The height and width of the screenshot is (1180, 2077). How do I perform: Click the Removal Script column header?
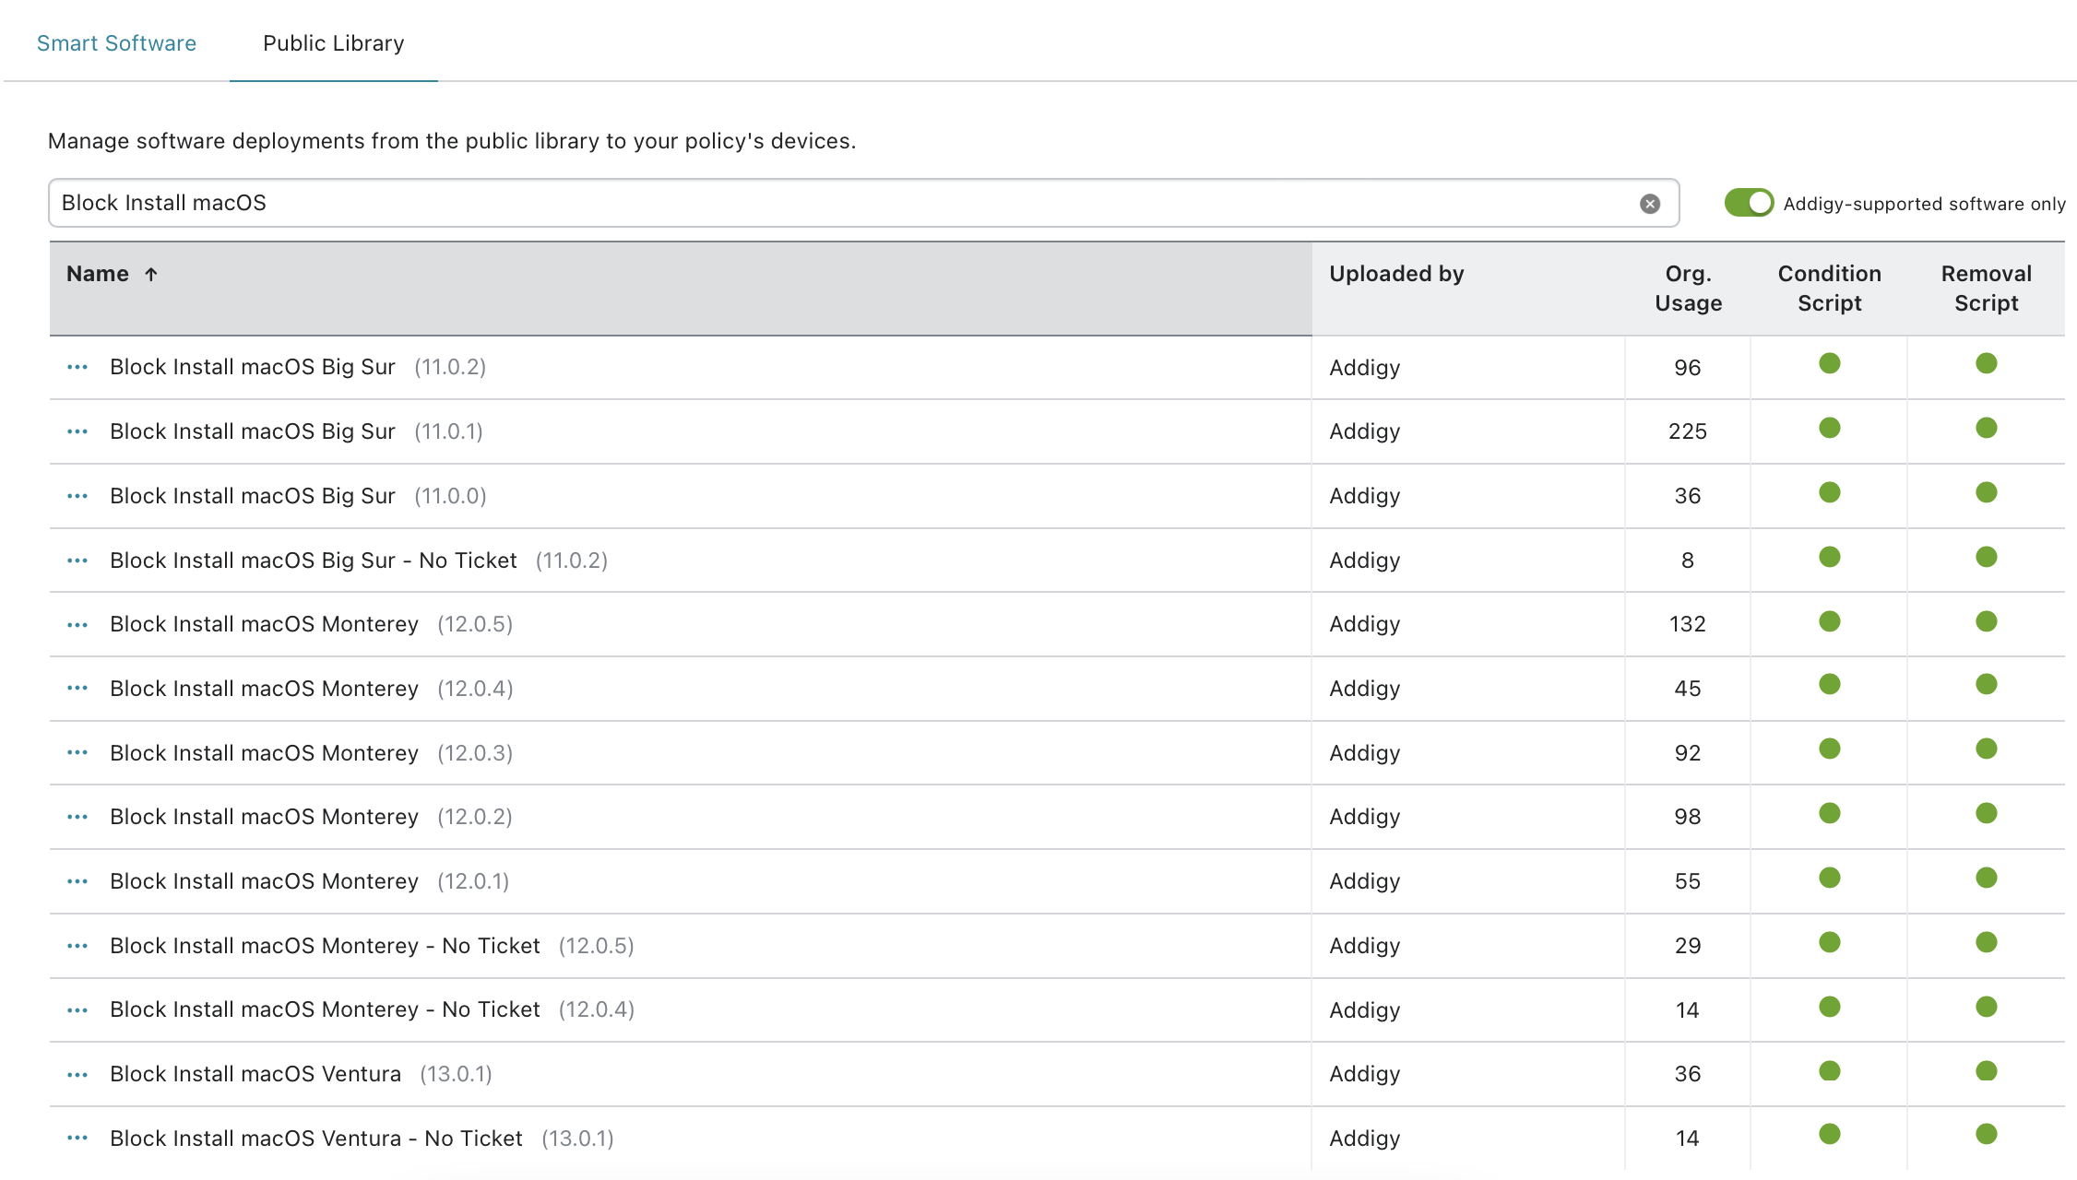(1986, 289)
